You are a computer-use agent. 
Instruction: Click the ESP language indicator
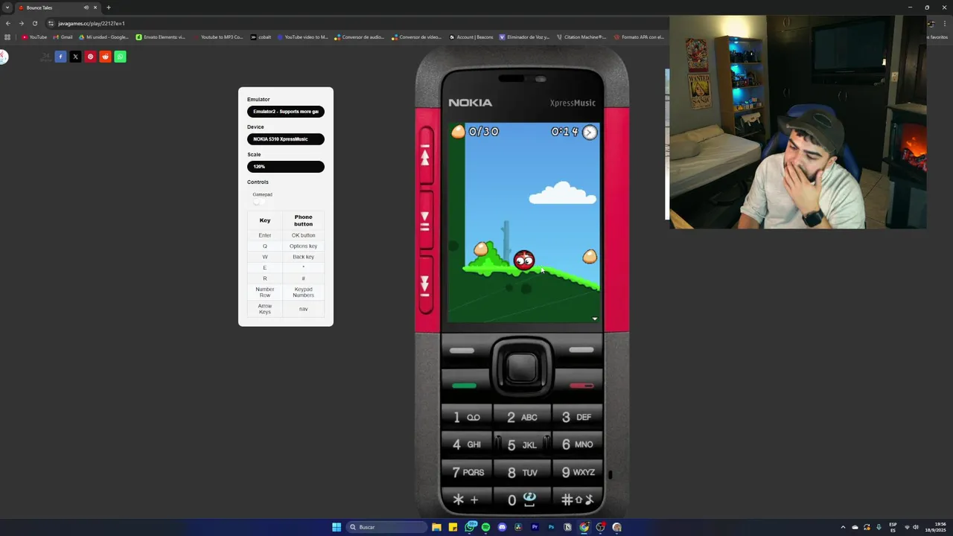click(893, 527)
